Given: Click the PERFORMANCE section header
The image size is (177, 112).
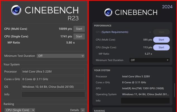Looking at the screenshot, I should click(x=103, y=26).
